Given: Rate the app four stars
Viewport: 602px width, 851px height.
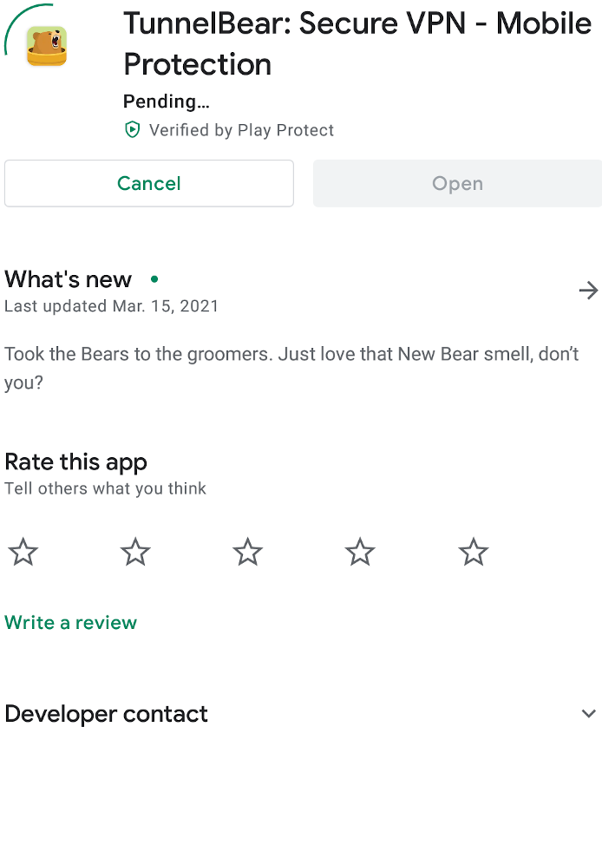Looking at the screenshot, I should click(x=360, y=552).
